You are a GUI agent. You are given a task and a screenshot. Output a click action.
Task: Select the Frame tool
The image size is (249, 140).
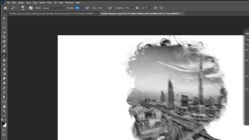pyautogui.click(x=4, y=42)
